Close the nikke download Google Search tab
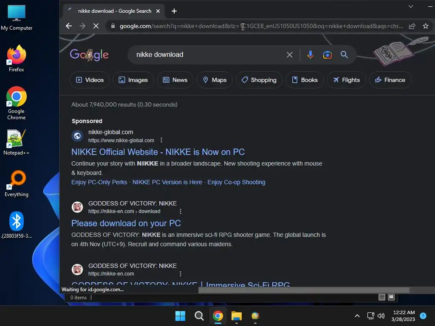 point(158,11)
